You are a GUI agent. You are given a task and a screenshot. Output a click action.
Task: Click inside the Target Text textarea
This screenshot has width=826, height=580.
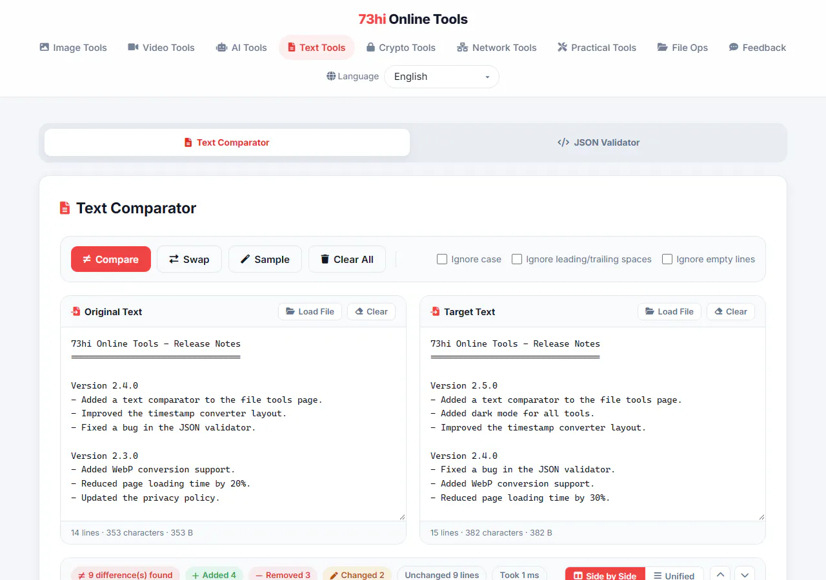tap(593, 424)
